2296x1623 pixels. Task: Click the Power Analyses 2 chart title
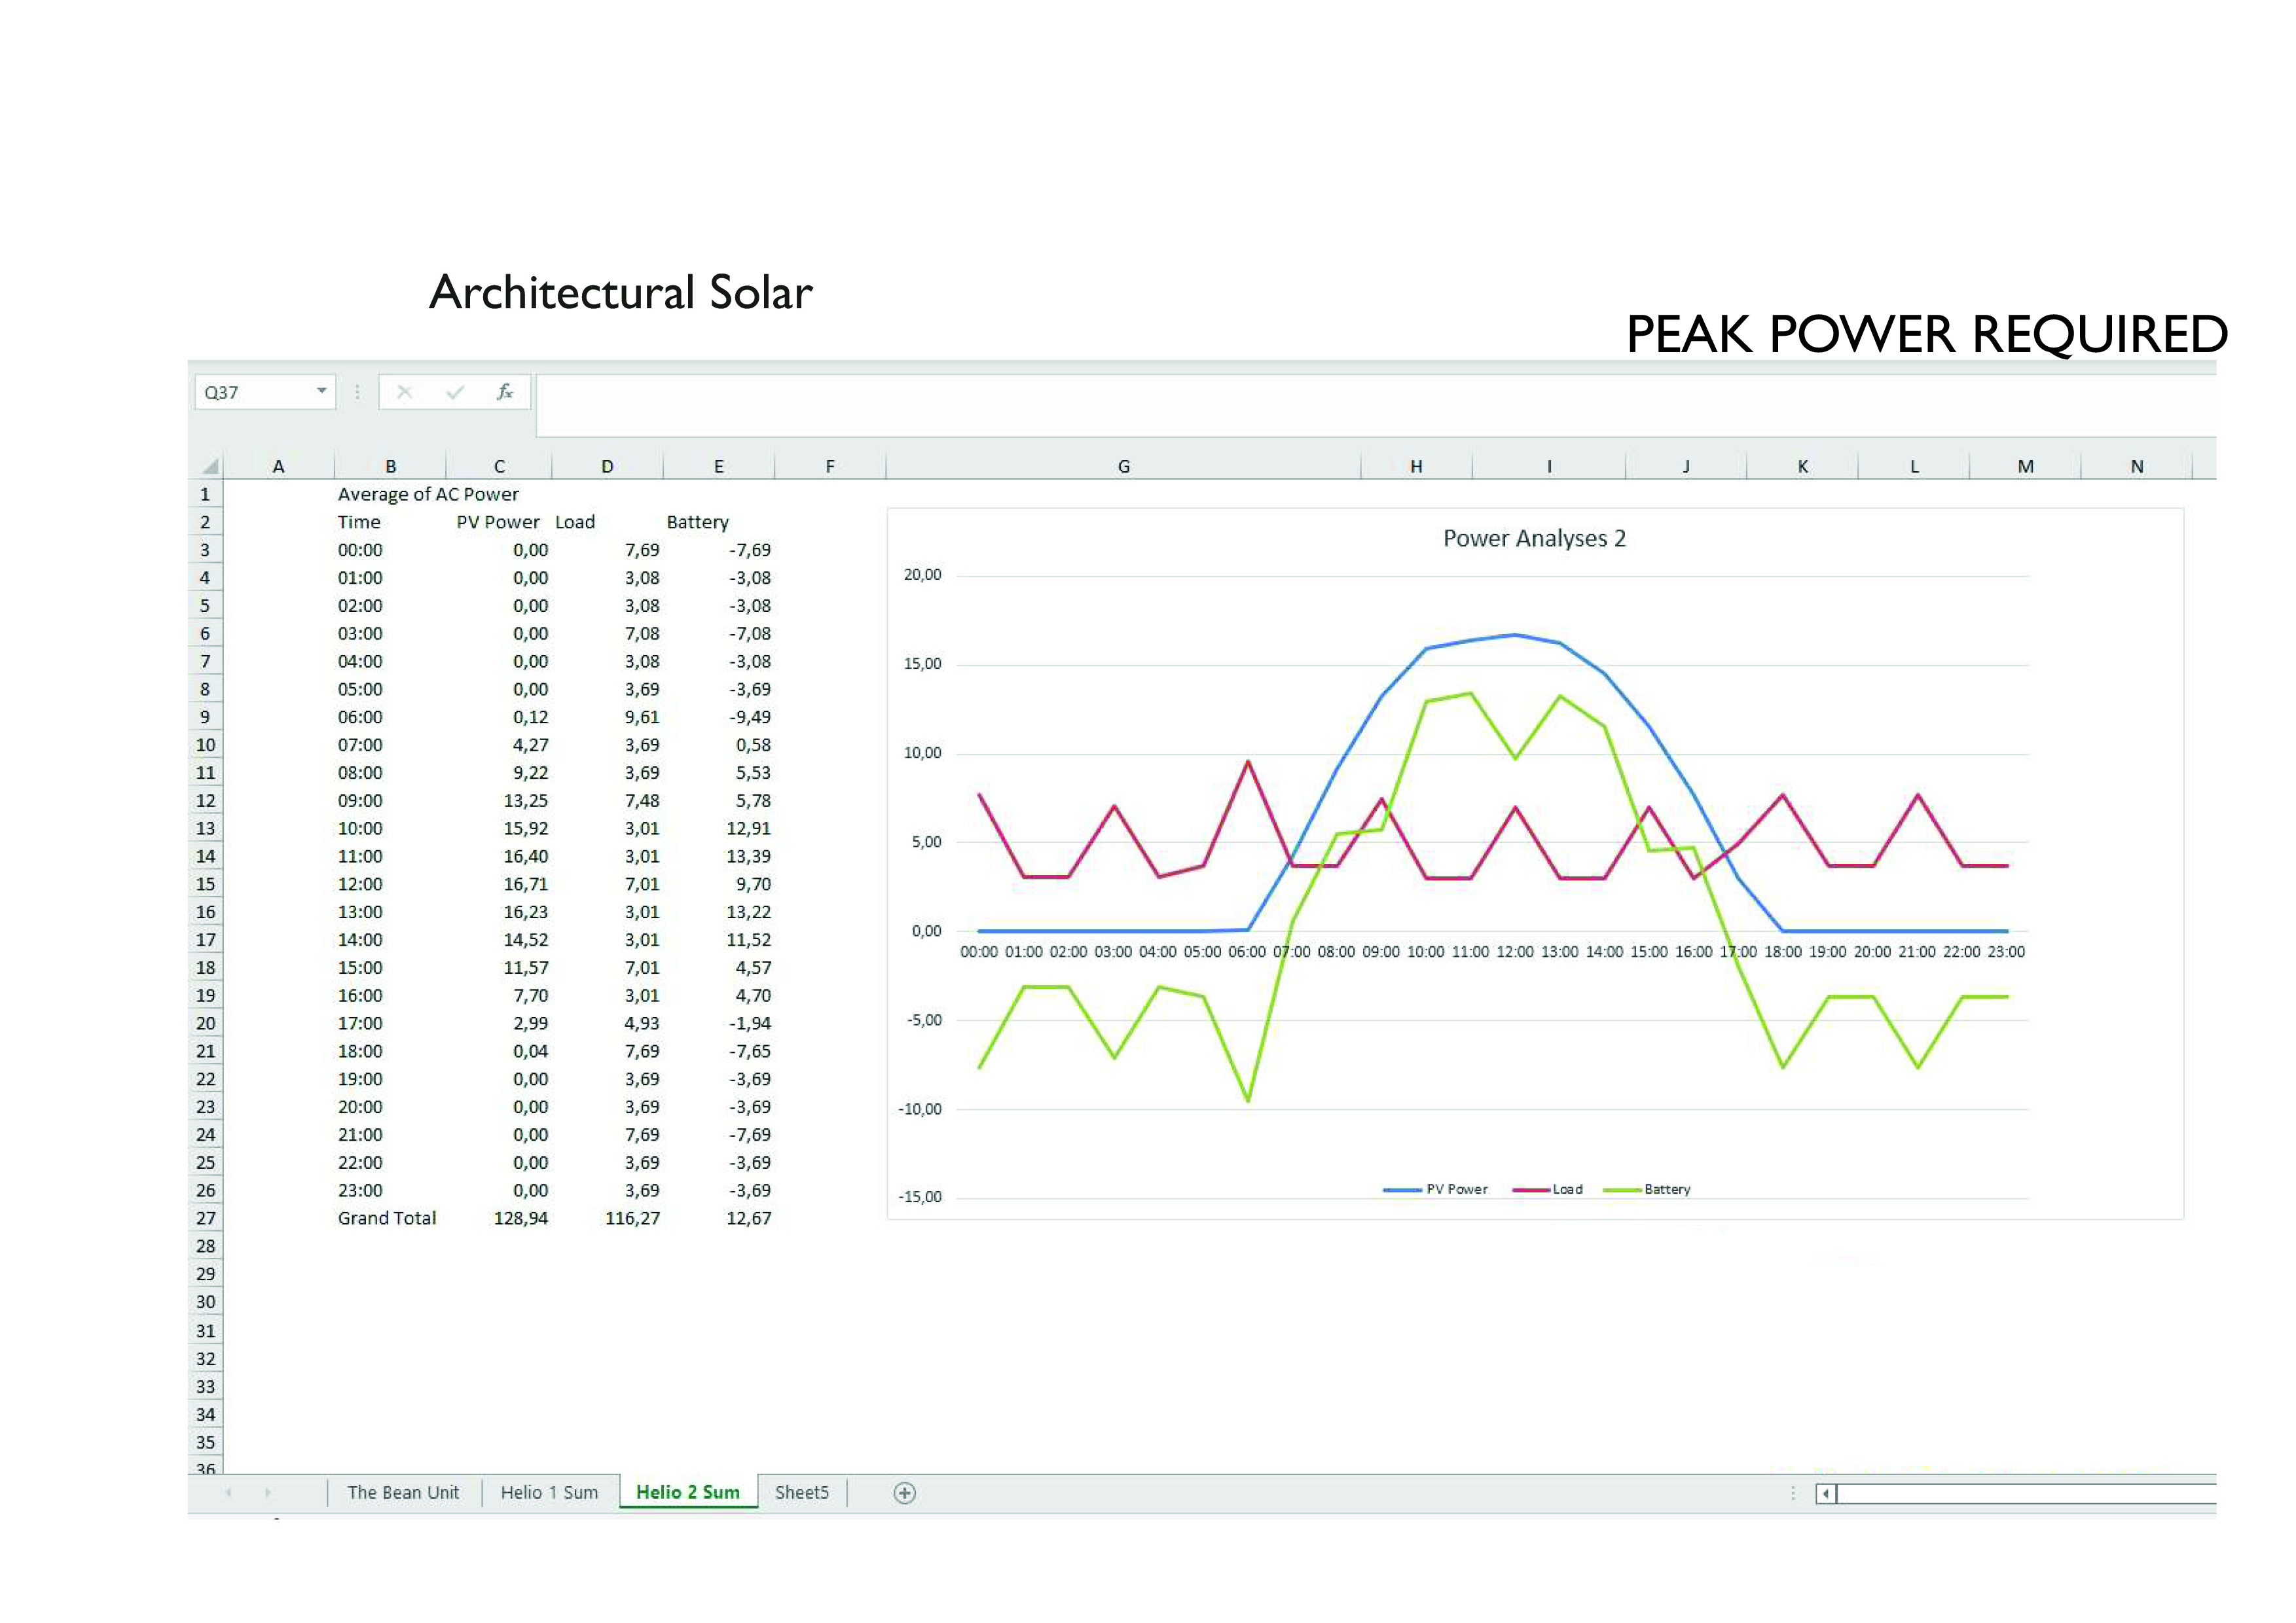click(1534, 539)
